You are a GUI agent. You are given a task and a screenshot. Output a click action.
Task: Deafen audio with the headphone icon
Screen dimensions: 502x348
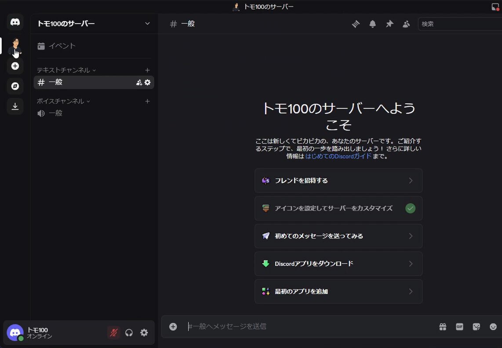click(x=129, y=333)
